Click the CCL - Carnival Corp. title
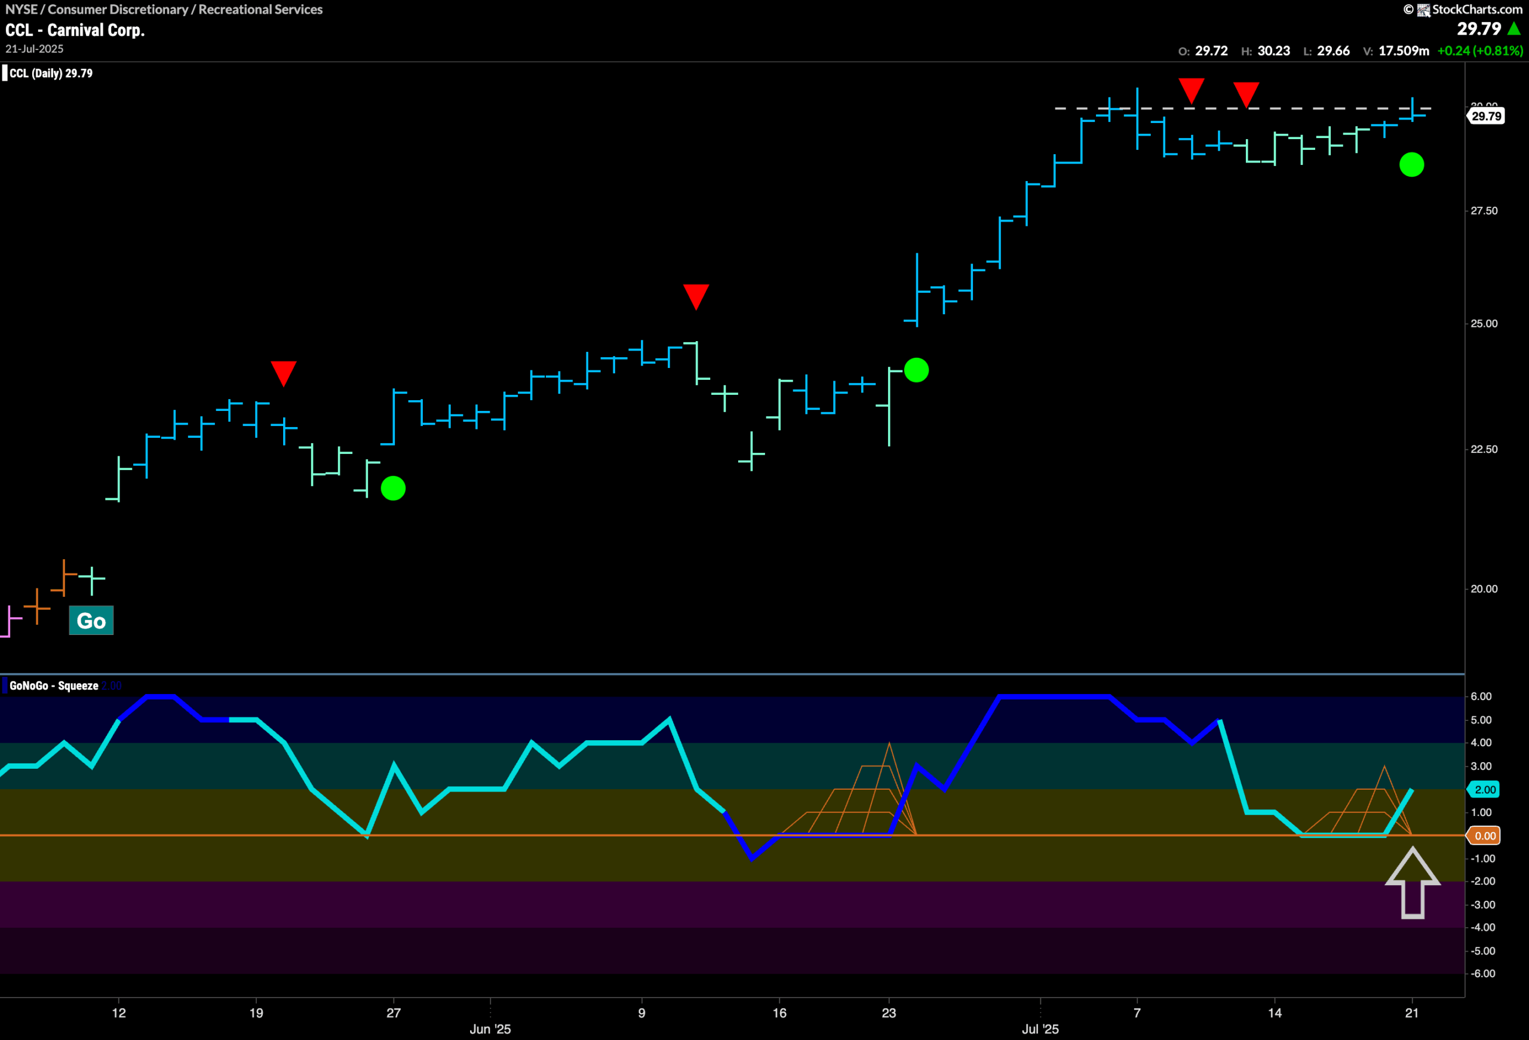1529x1040 pixels. coord(75,30)
